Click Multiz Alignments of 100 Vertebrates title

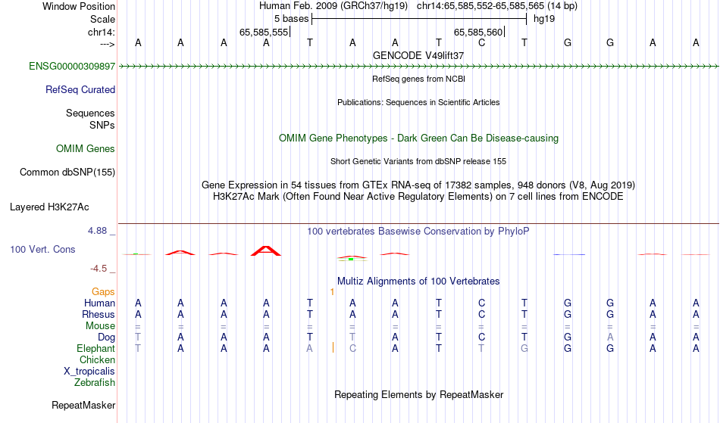418,281
